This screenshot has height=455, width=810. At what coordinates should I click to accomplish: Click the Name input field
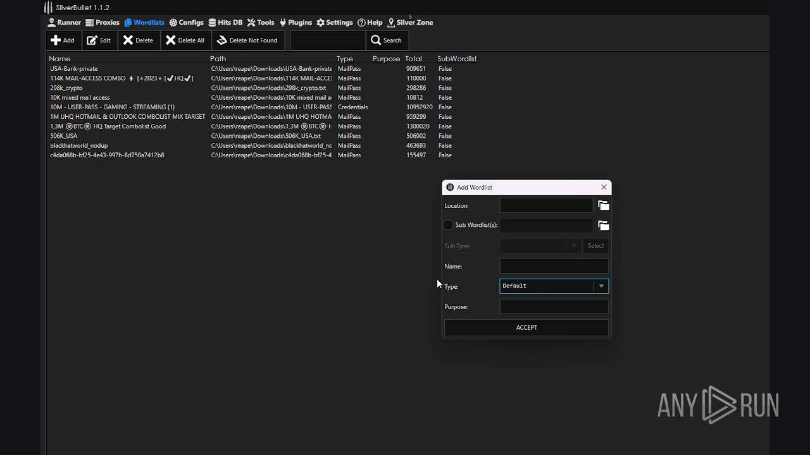[554, 266]
